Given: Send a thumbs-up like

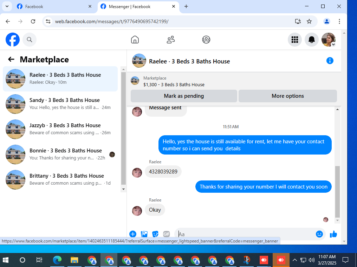Looking at the screenshot, I should [333, 234].
